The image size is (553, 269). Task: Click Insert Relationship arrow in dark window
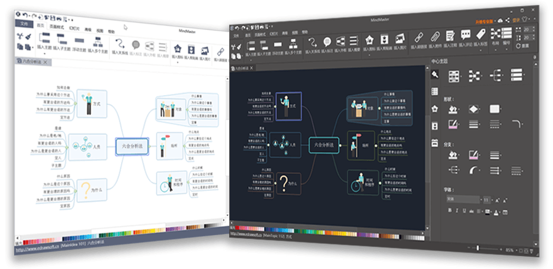[x=313, y=42]
